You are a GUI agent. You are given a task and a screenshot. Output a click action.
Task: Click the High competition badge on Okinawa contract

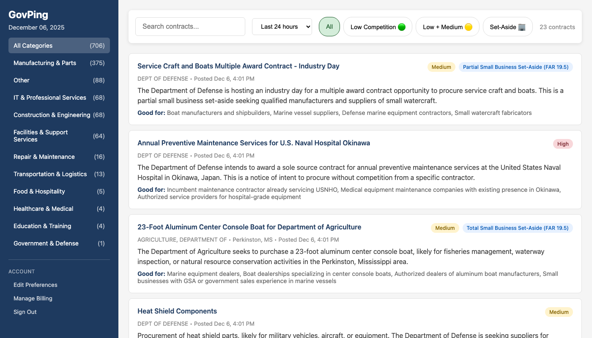coord(563,144)
